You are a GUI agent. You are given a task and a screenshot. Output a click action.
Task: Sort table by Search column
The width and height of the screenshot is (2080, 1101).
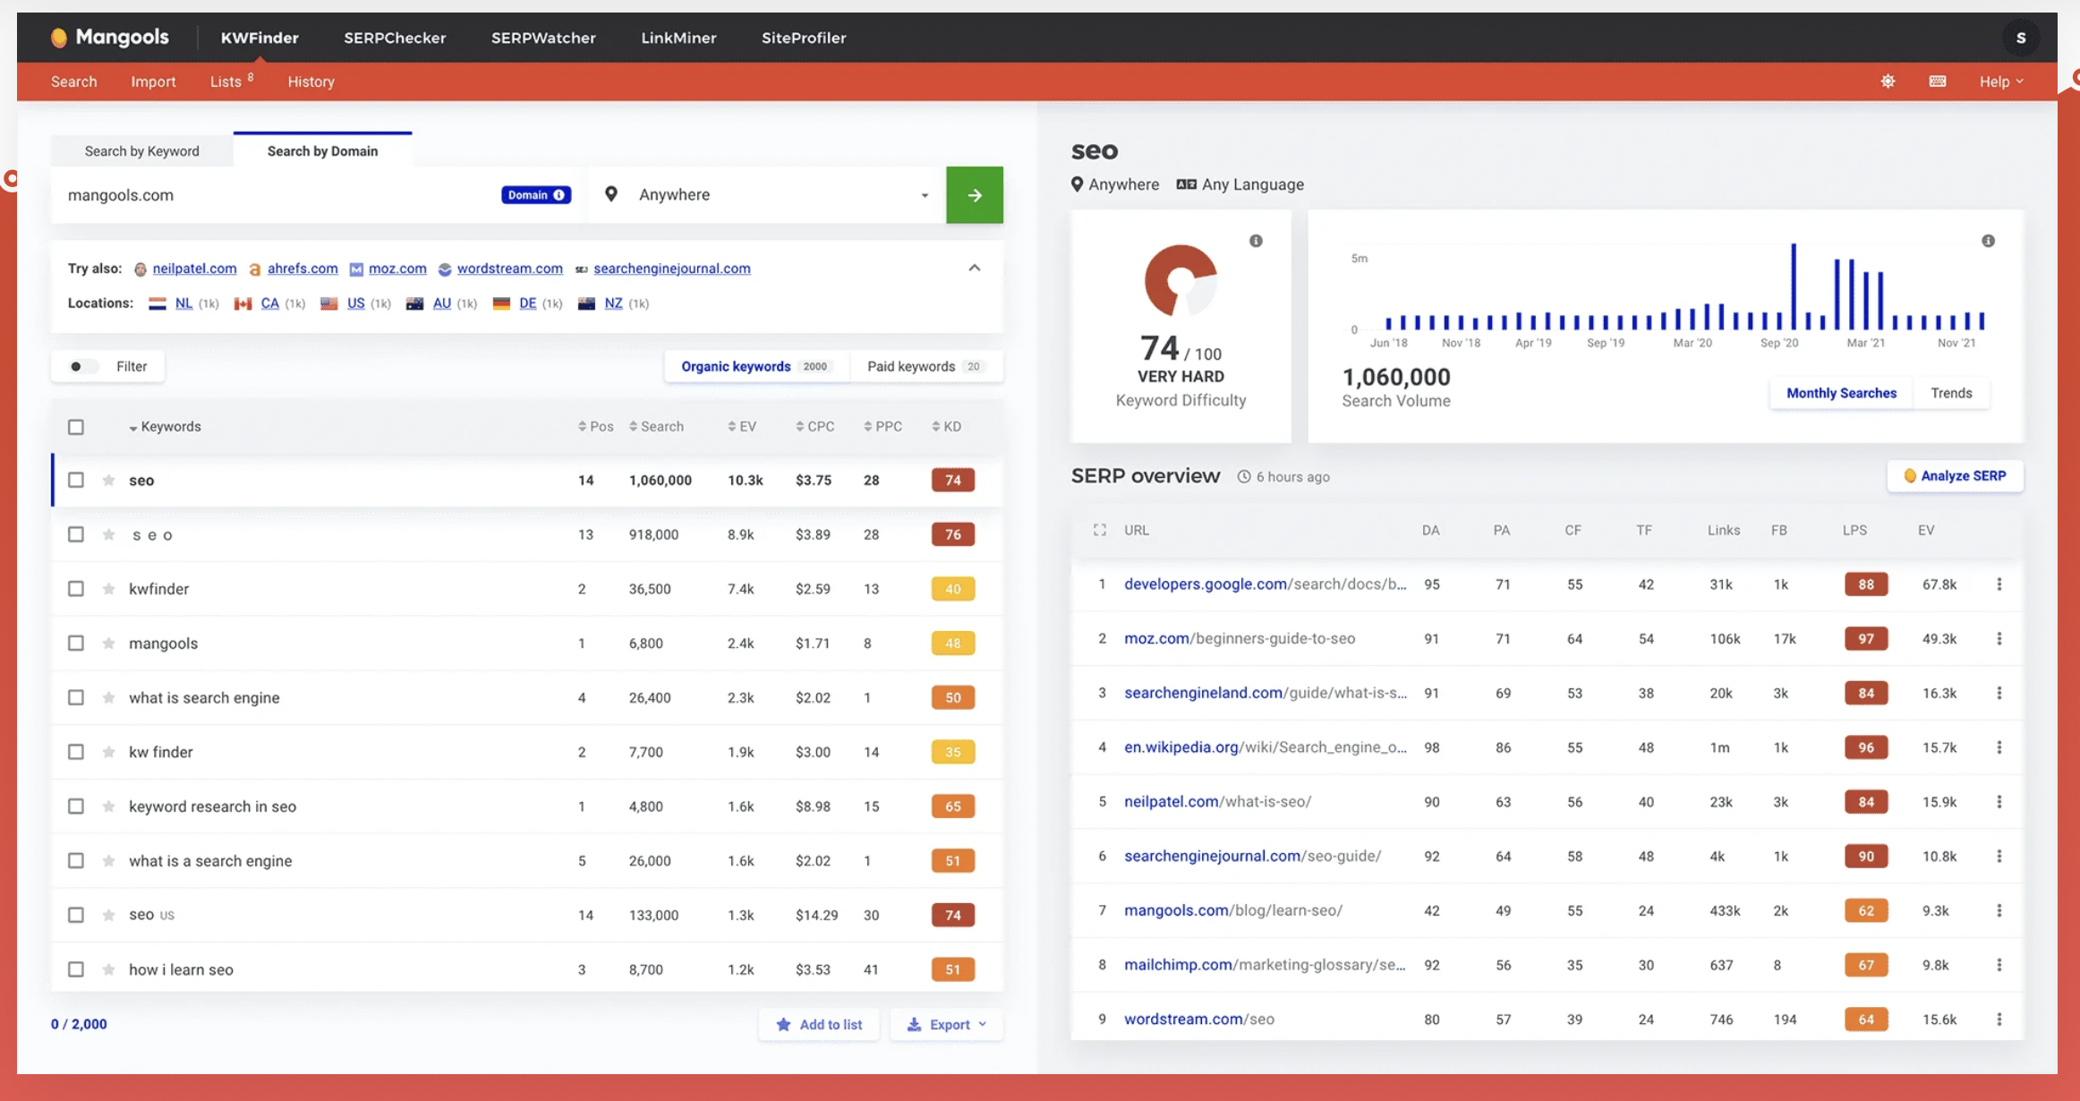tap(656, 427)
